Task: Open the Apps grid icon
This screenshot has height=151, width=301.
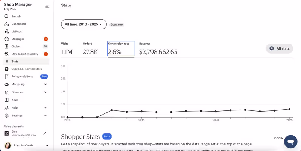Action: click(6, 100)
